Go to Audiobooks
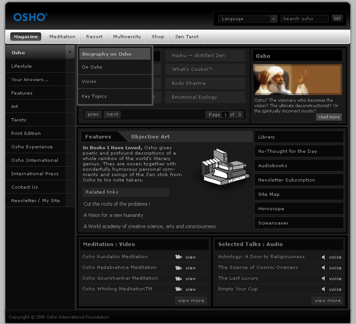This screenshot has height=324, width=356. pos(299,166)
